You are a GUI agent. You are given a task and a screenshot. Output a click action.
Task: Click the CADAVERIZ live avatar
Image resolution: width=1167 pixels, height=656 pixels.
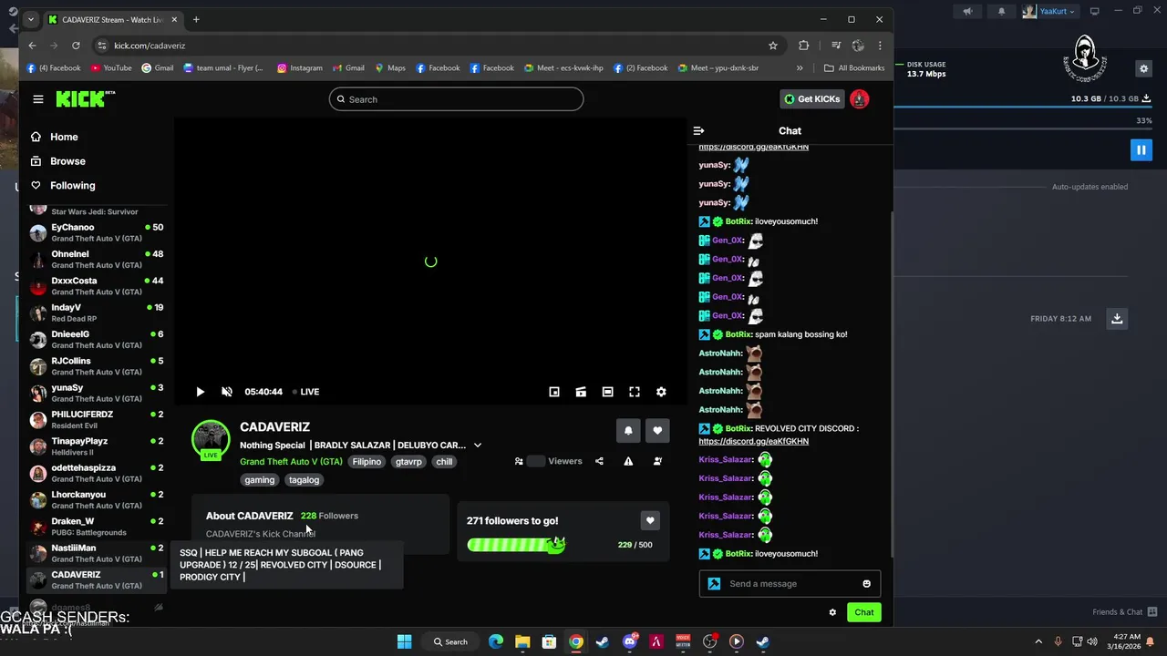coord(211,439)
